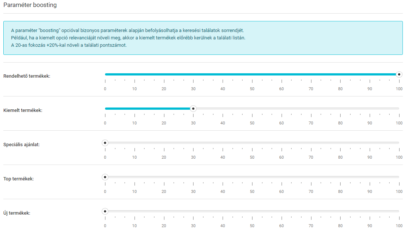The height and width of the screenshot is (236, 408).
Task: Click the Top termékek slider handle
Action: click(x=105, y=177)
